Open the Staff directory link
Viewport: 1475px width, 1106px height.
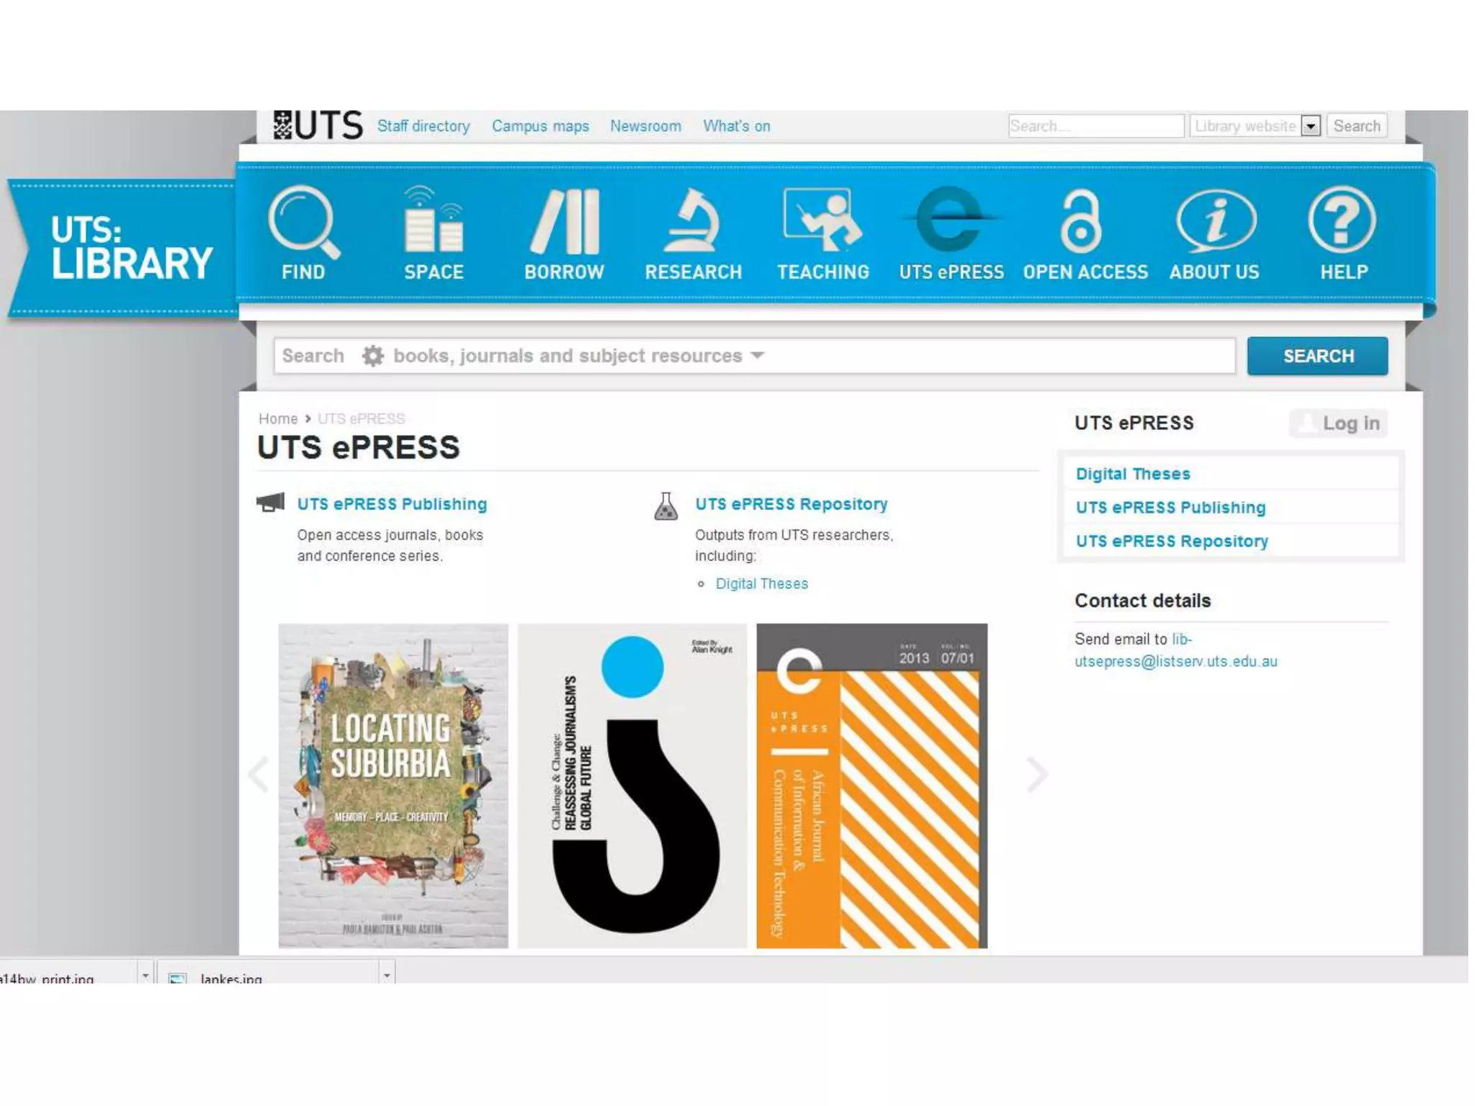[x=423, y=126]
